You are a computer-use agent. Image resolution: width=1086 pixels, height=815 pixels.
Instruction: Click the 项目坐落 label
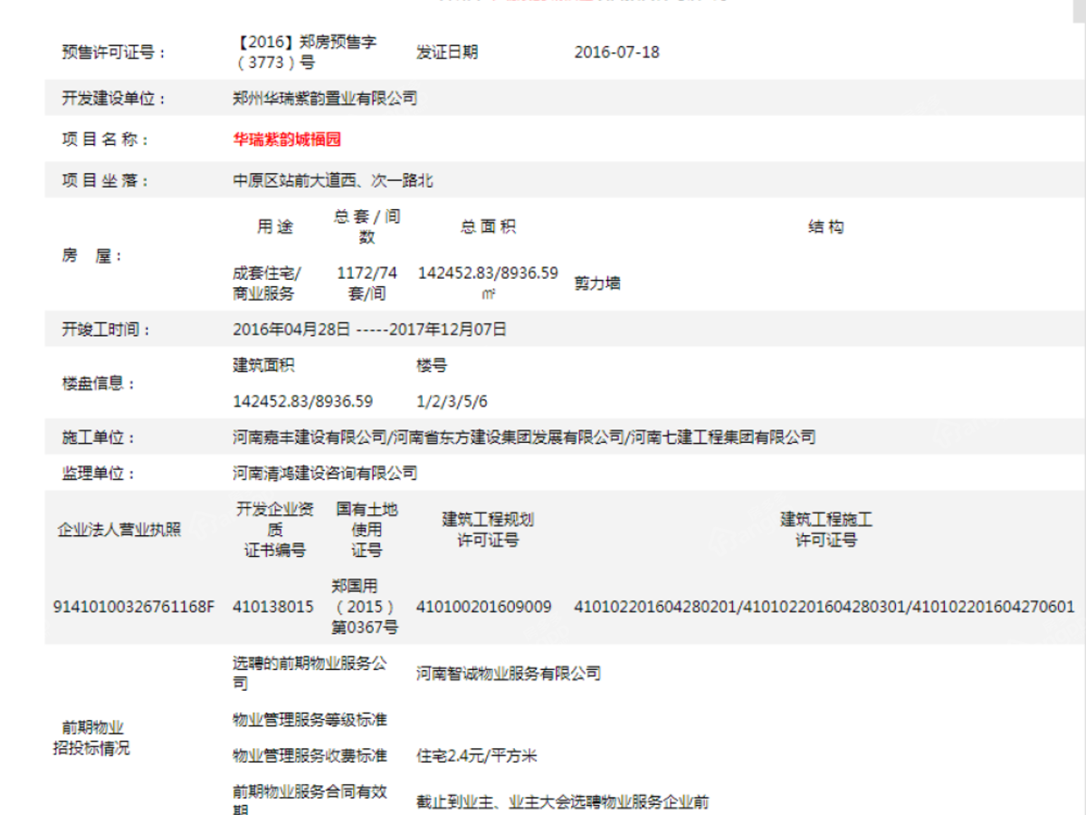click(x=107, y=180)
